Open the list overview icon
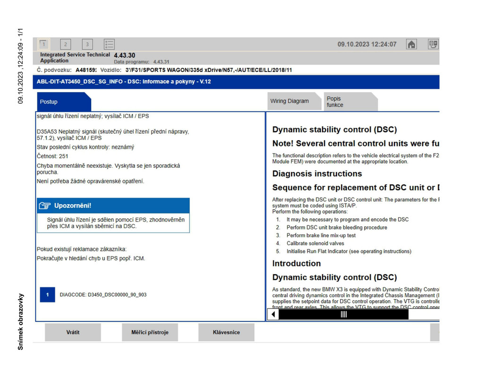Screen dimensions: 489x378 pos(109,44)
